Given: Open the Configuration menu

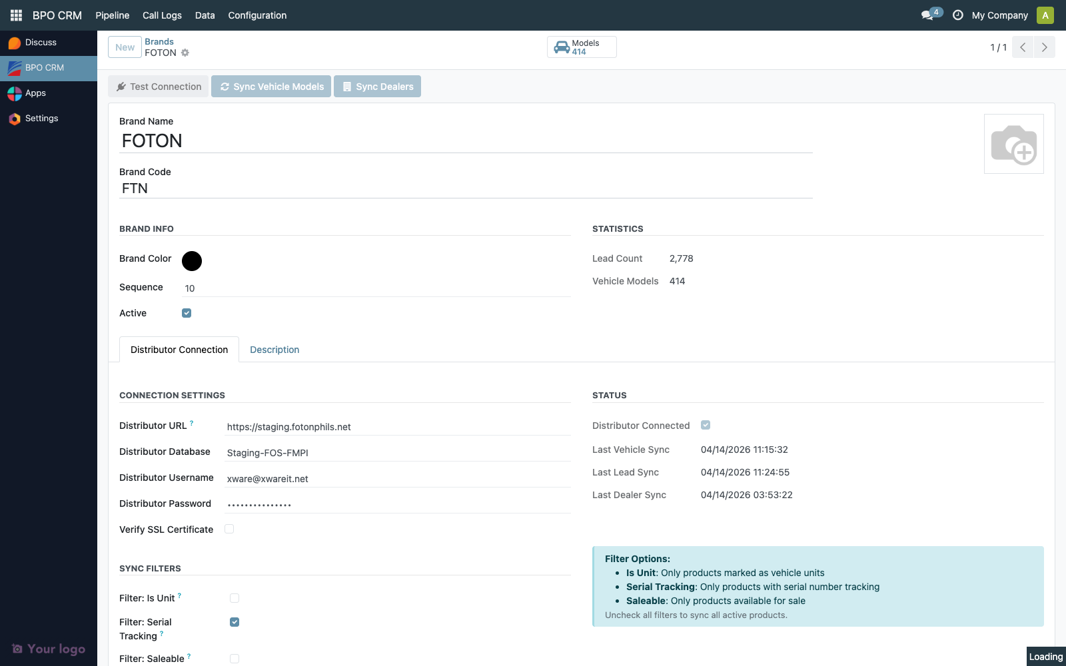Looking at the screenshot, I should (x=257, y=15).
